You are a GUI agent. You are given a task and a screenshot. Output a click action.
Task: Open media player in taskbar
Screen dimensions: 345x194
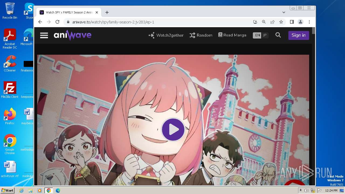pyautogui.click(x=40, y=190)
